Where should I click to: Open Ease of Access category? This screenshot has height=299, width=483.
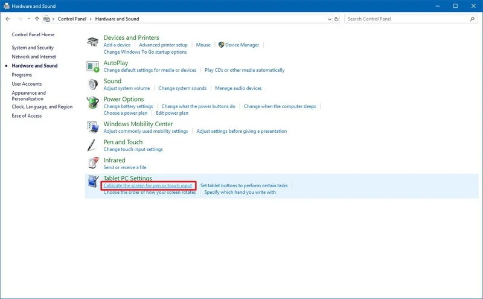27,115
